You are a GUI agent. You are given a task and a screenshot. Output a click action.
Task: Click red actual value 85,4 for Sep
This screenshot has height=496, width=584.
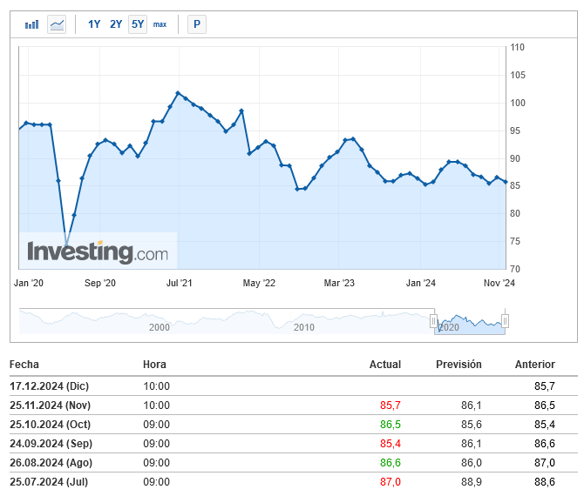point(390,444)
